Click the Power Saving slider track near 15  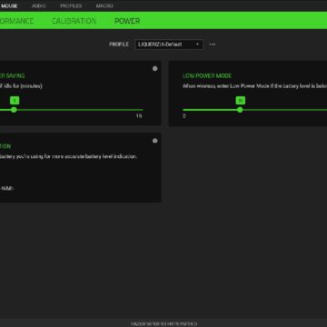tap(139, 110)
